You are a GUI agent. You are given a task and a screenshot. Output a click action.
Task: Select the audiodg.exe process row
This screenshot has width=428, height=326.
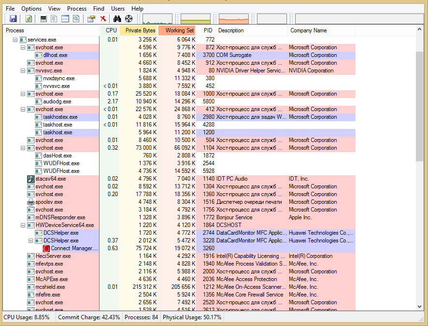(x=57, y=101)
